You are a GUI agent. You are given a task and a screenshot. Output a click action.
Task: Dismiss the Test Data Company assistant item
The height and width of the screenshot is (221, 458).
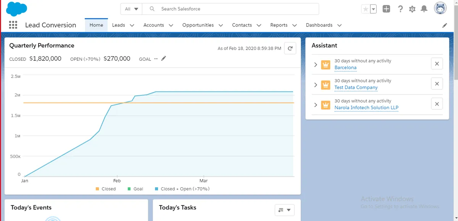[x=437, y=84]
